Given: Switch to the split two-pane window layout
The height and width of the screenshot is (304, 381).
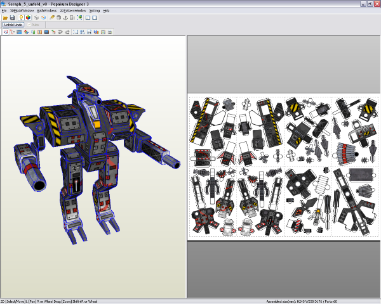Looking at the screenshot, I should point(88,18).
